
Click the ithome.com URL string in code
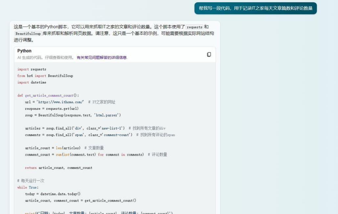click(x=60, y=102)
